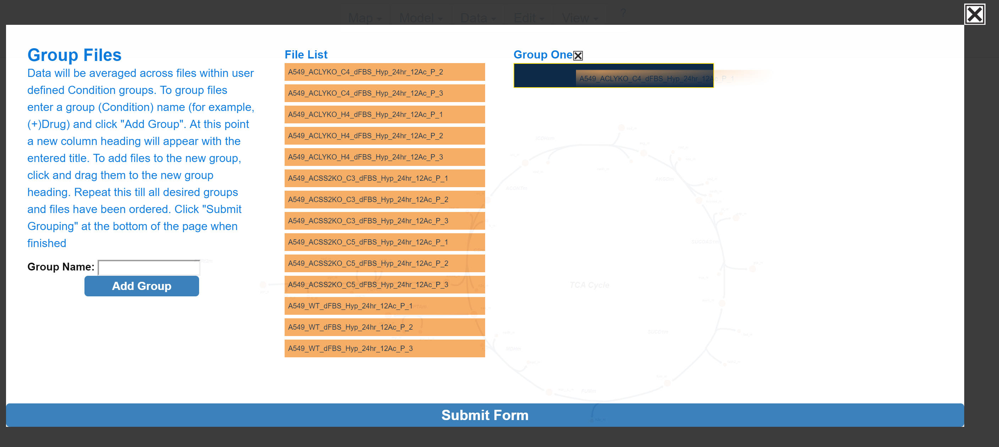Image resolution: width=999 pixels, height=447 pixels.
Task: Select file A549_ACSS2KO_C5_dFBS_Hyp_24hr_12Ac_P_2
Action: 385,264
